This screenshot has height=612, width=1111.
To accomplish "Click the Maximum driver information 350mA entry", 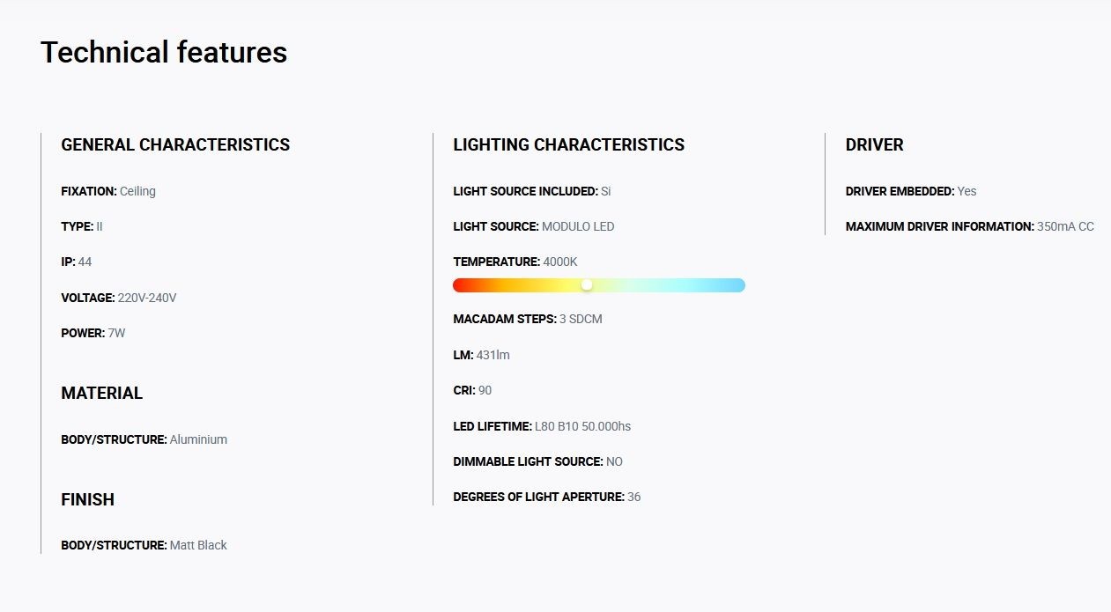I will tap(970, 226).
